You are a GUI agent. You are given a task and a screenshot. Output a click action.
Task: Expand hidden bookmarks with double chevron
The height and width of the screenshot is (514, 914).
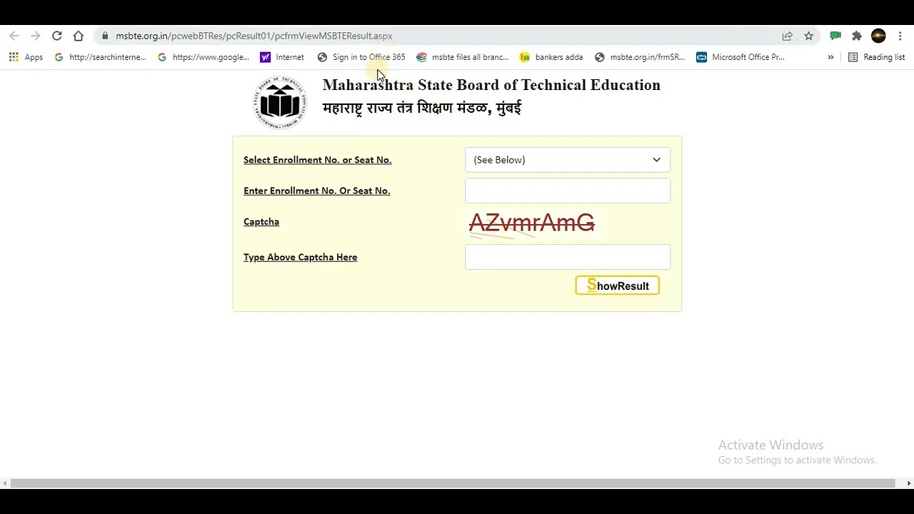tap(830, 57)
